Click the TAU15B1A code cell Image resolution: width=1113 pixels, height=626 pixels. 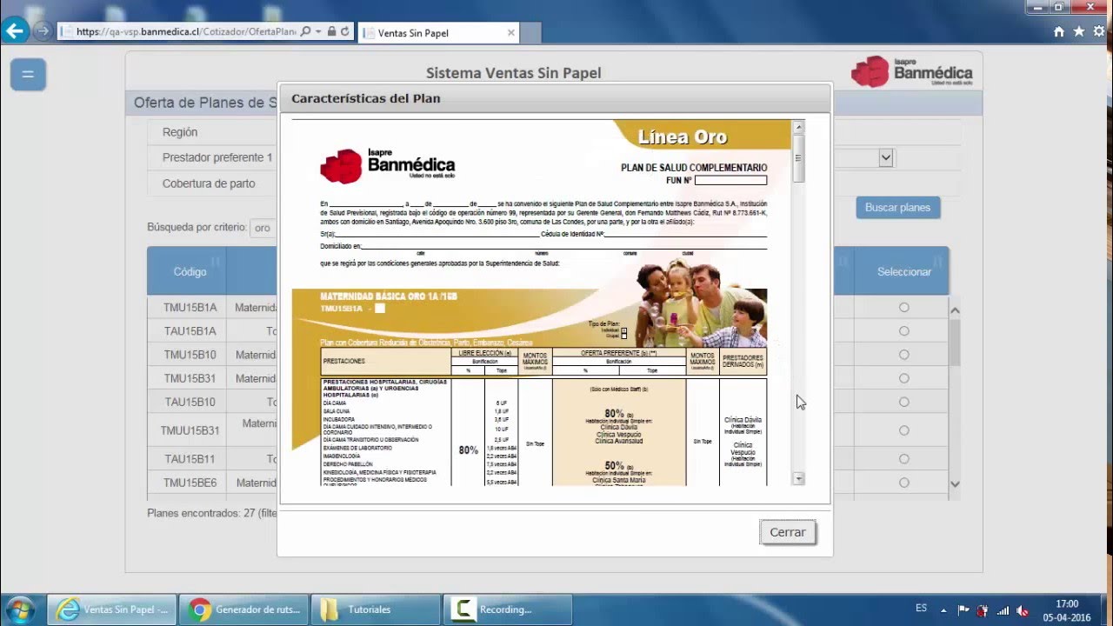coord(190,330)
